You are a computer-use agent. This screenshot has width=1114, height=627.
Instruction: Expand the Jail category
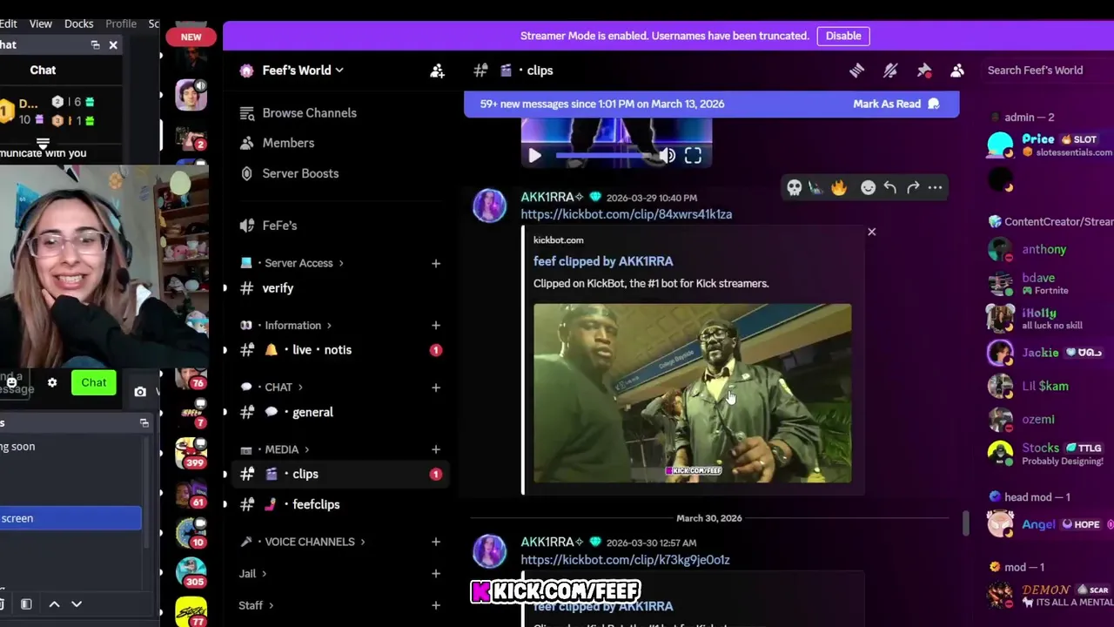[x=252, y=574]
